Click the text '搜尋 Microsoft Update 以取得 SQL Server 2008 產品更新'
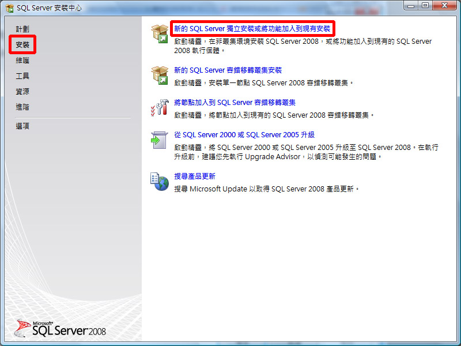461x346 pixels. pyautogui.click(x=266, y=189)
